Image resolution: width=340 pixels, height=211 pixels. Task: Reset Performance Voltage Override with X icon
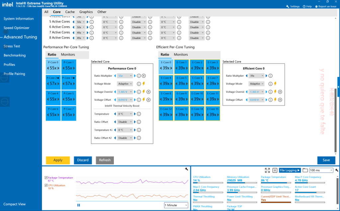(x=148, y=92)
